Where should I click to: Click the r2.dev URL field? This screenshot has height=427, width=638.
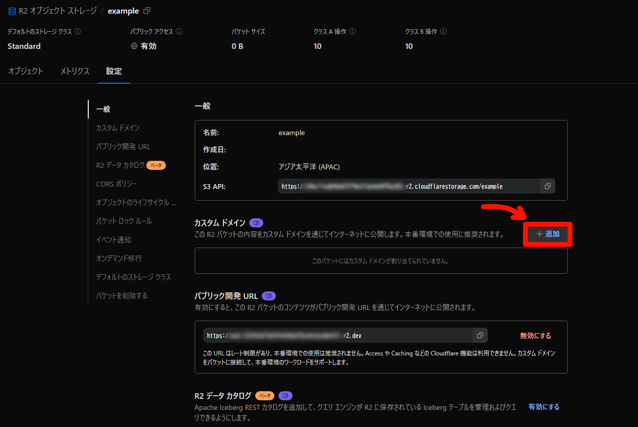338,335
